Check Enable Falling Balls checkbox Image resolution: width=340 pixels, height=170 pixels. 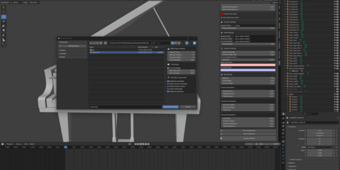tap(168, 89)
